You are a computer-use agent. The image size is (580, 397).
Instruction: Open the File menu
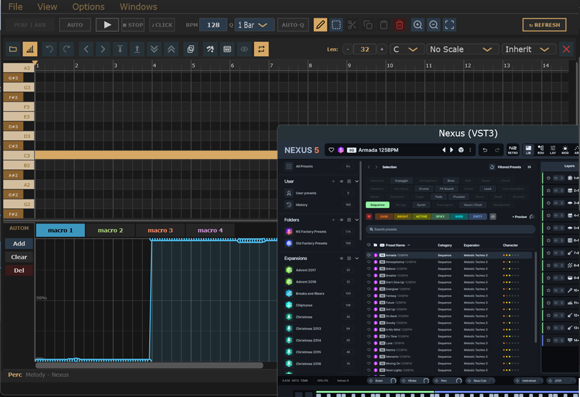pos(16,7)
